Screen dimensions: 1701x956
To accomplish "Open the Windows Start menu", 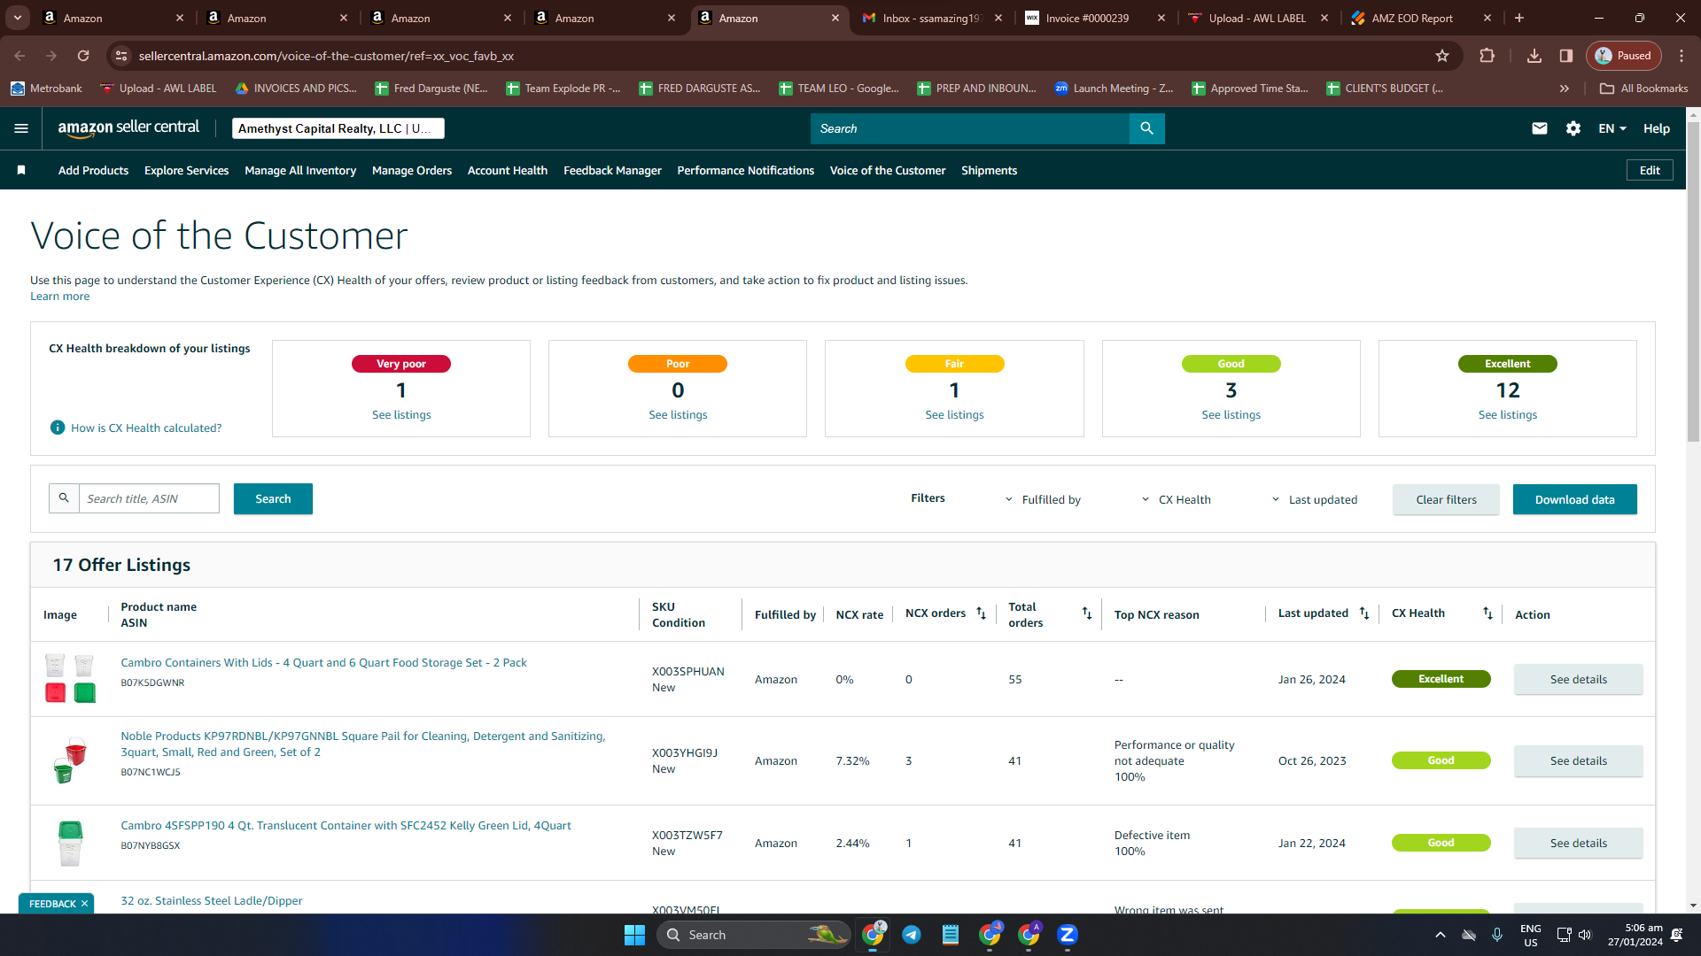I will coord(634,935).
